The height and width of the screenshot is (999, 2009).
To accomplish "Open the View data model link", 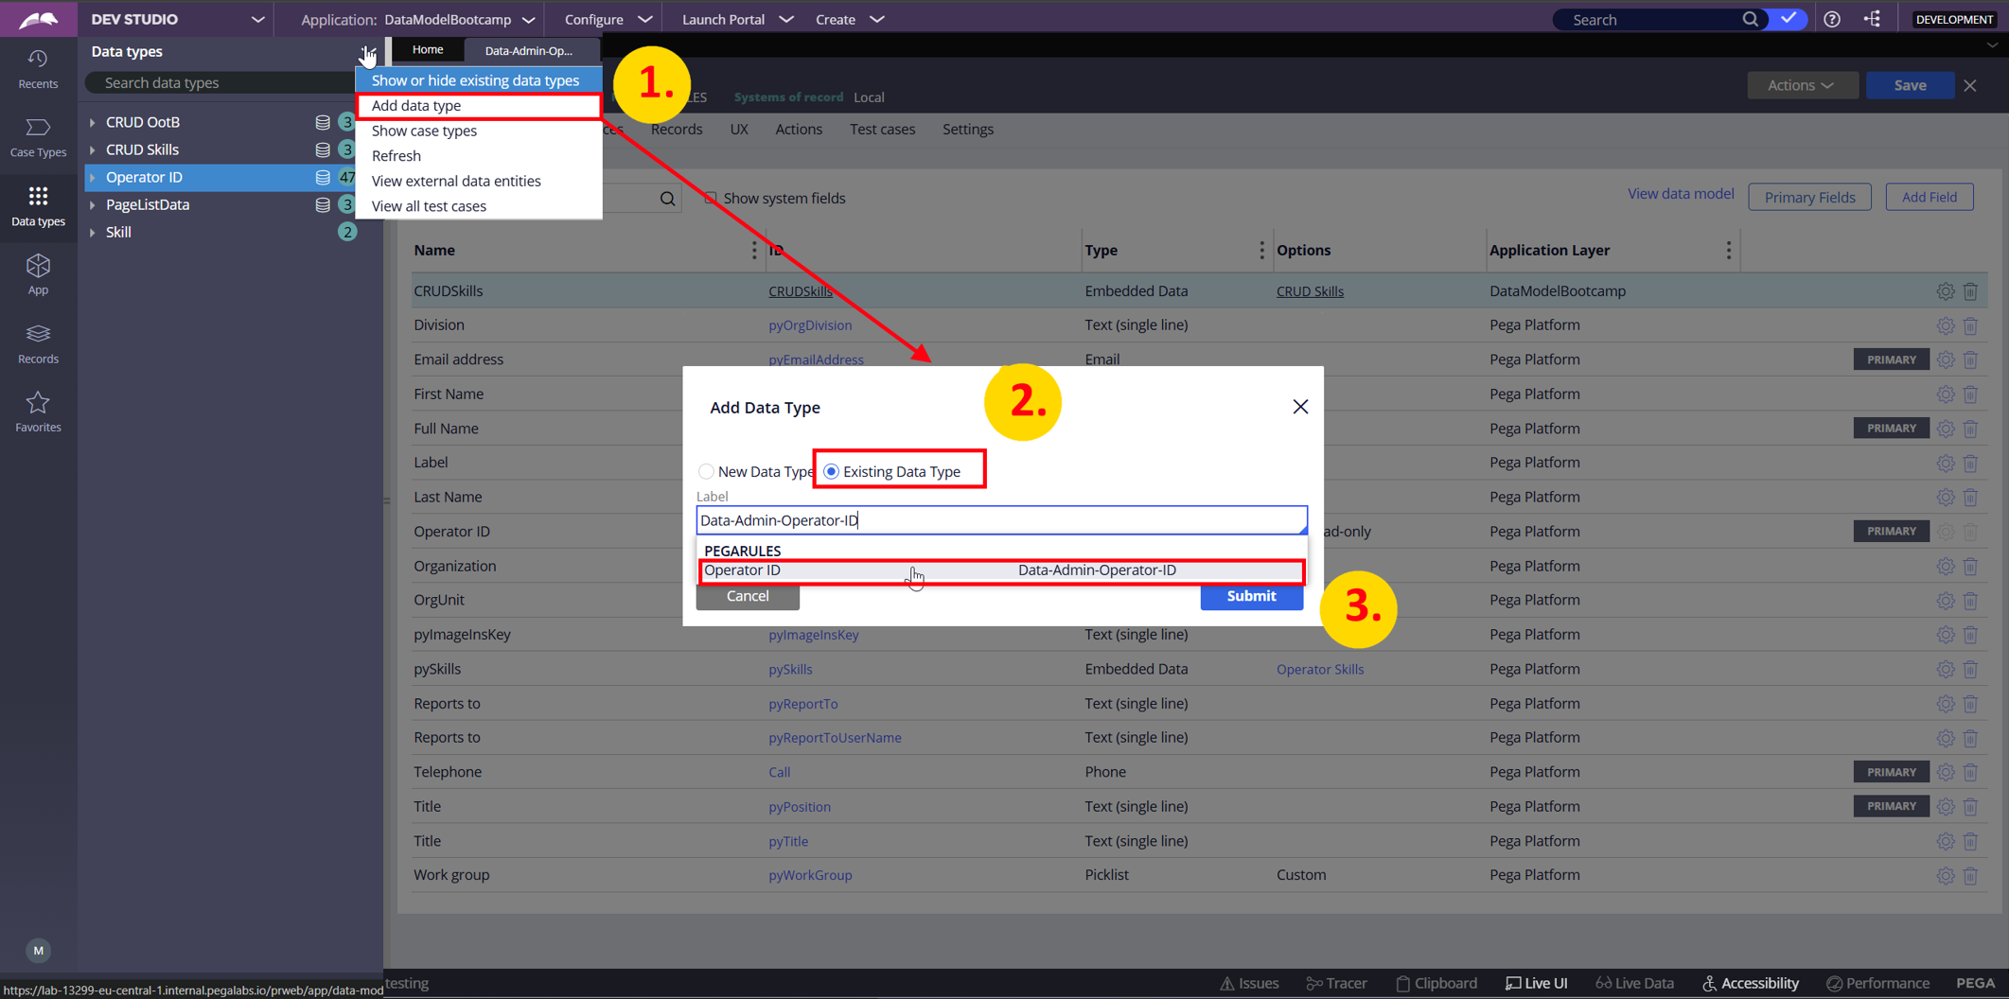I will 1680,194.
